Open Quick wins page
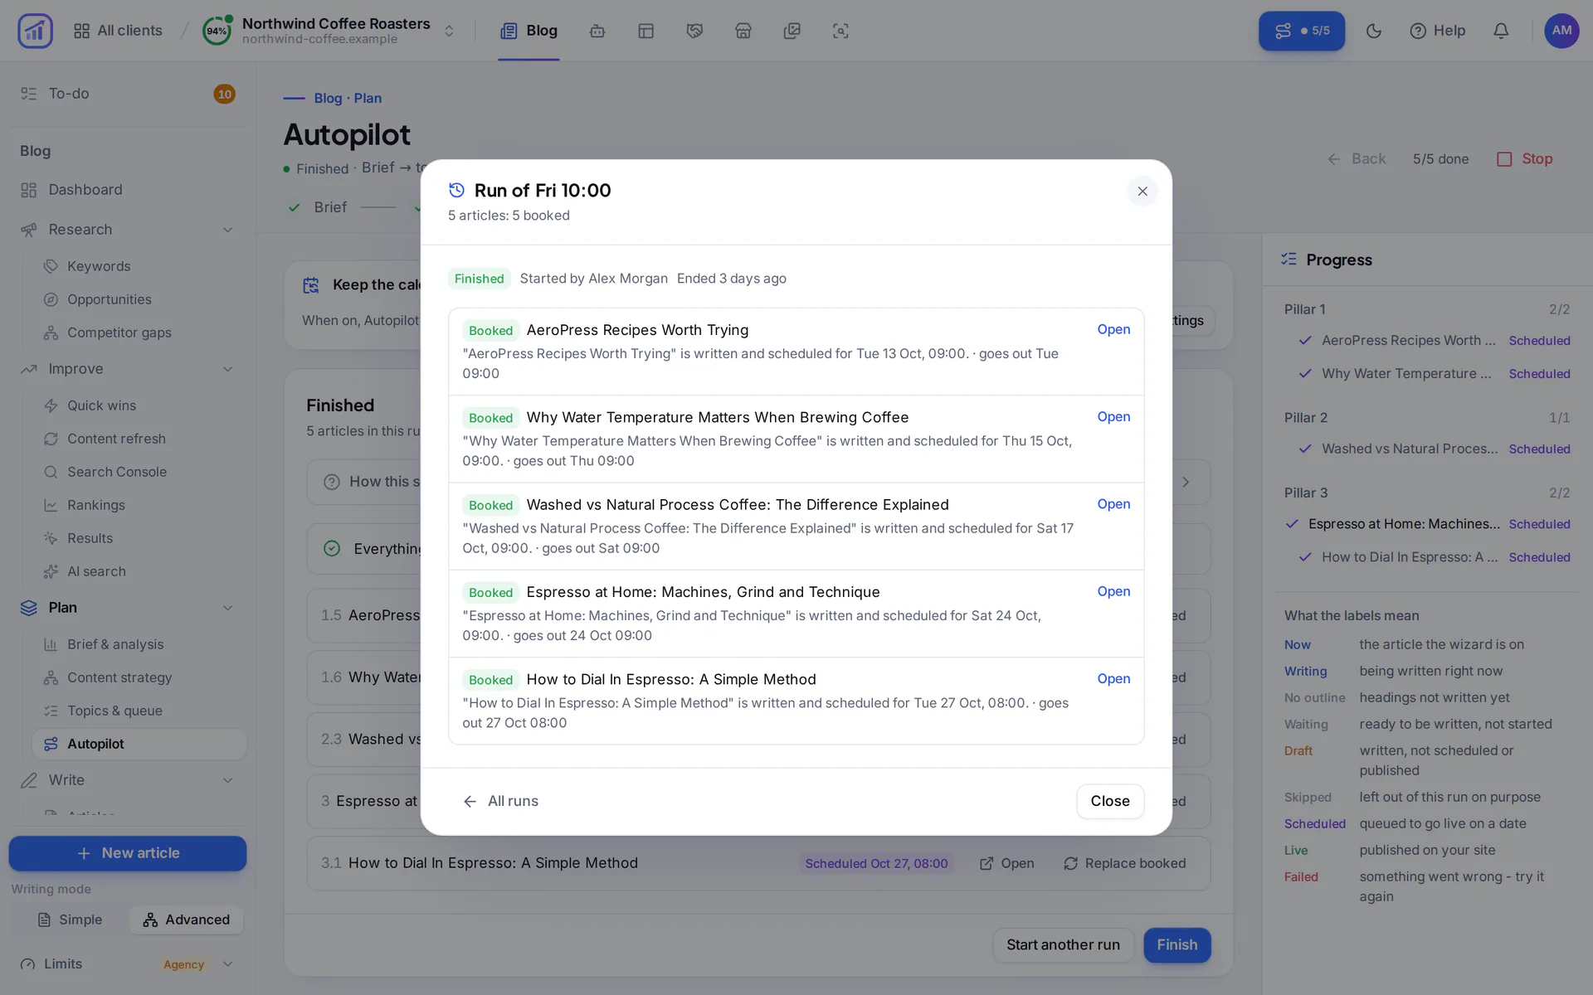This screenshot has height=995, width=1593. point(139,405)
